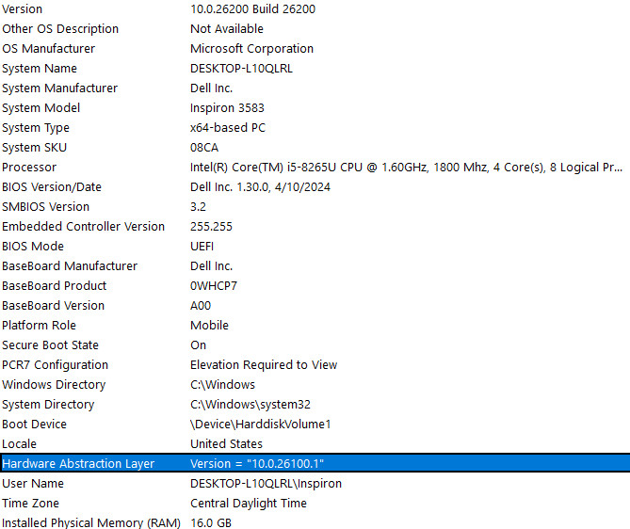Click the C:\Windows value
Viewport: 630px width, 529px height.
tap(222, 384)
